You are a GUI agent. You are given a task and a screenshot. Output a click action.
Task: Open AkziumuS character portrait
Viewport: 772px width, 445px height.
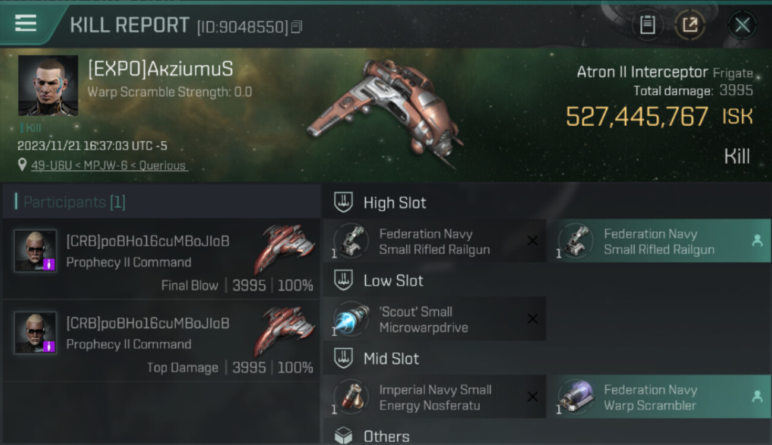point(48,85)
